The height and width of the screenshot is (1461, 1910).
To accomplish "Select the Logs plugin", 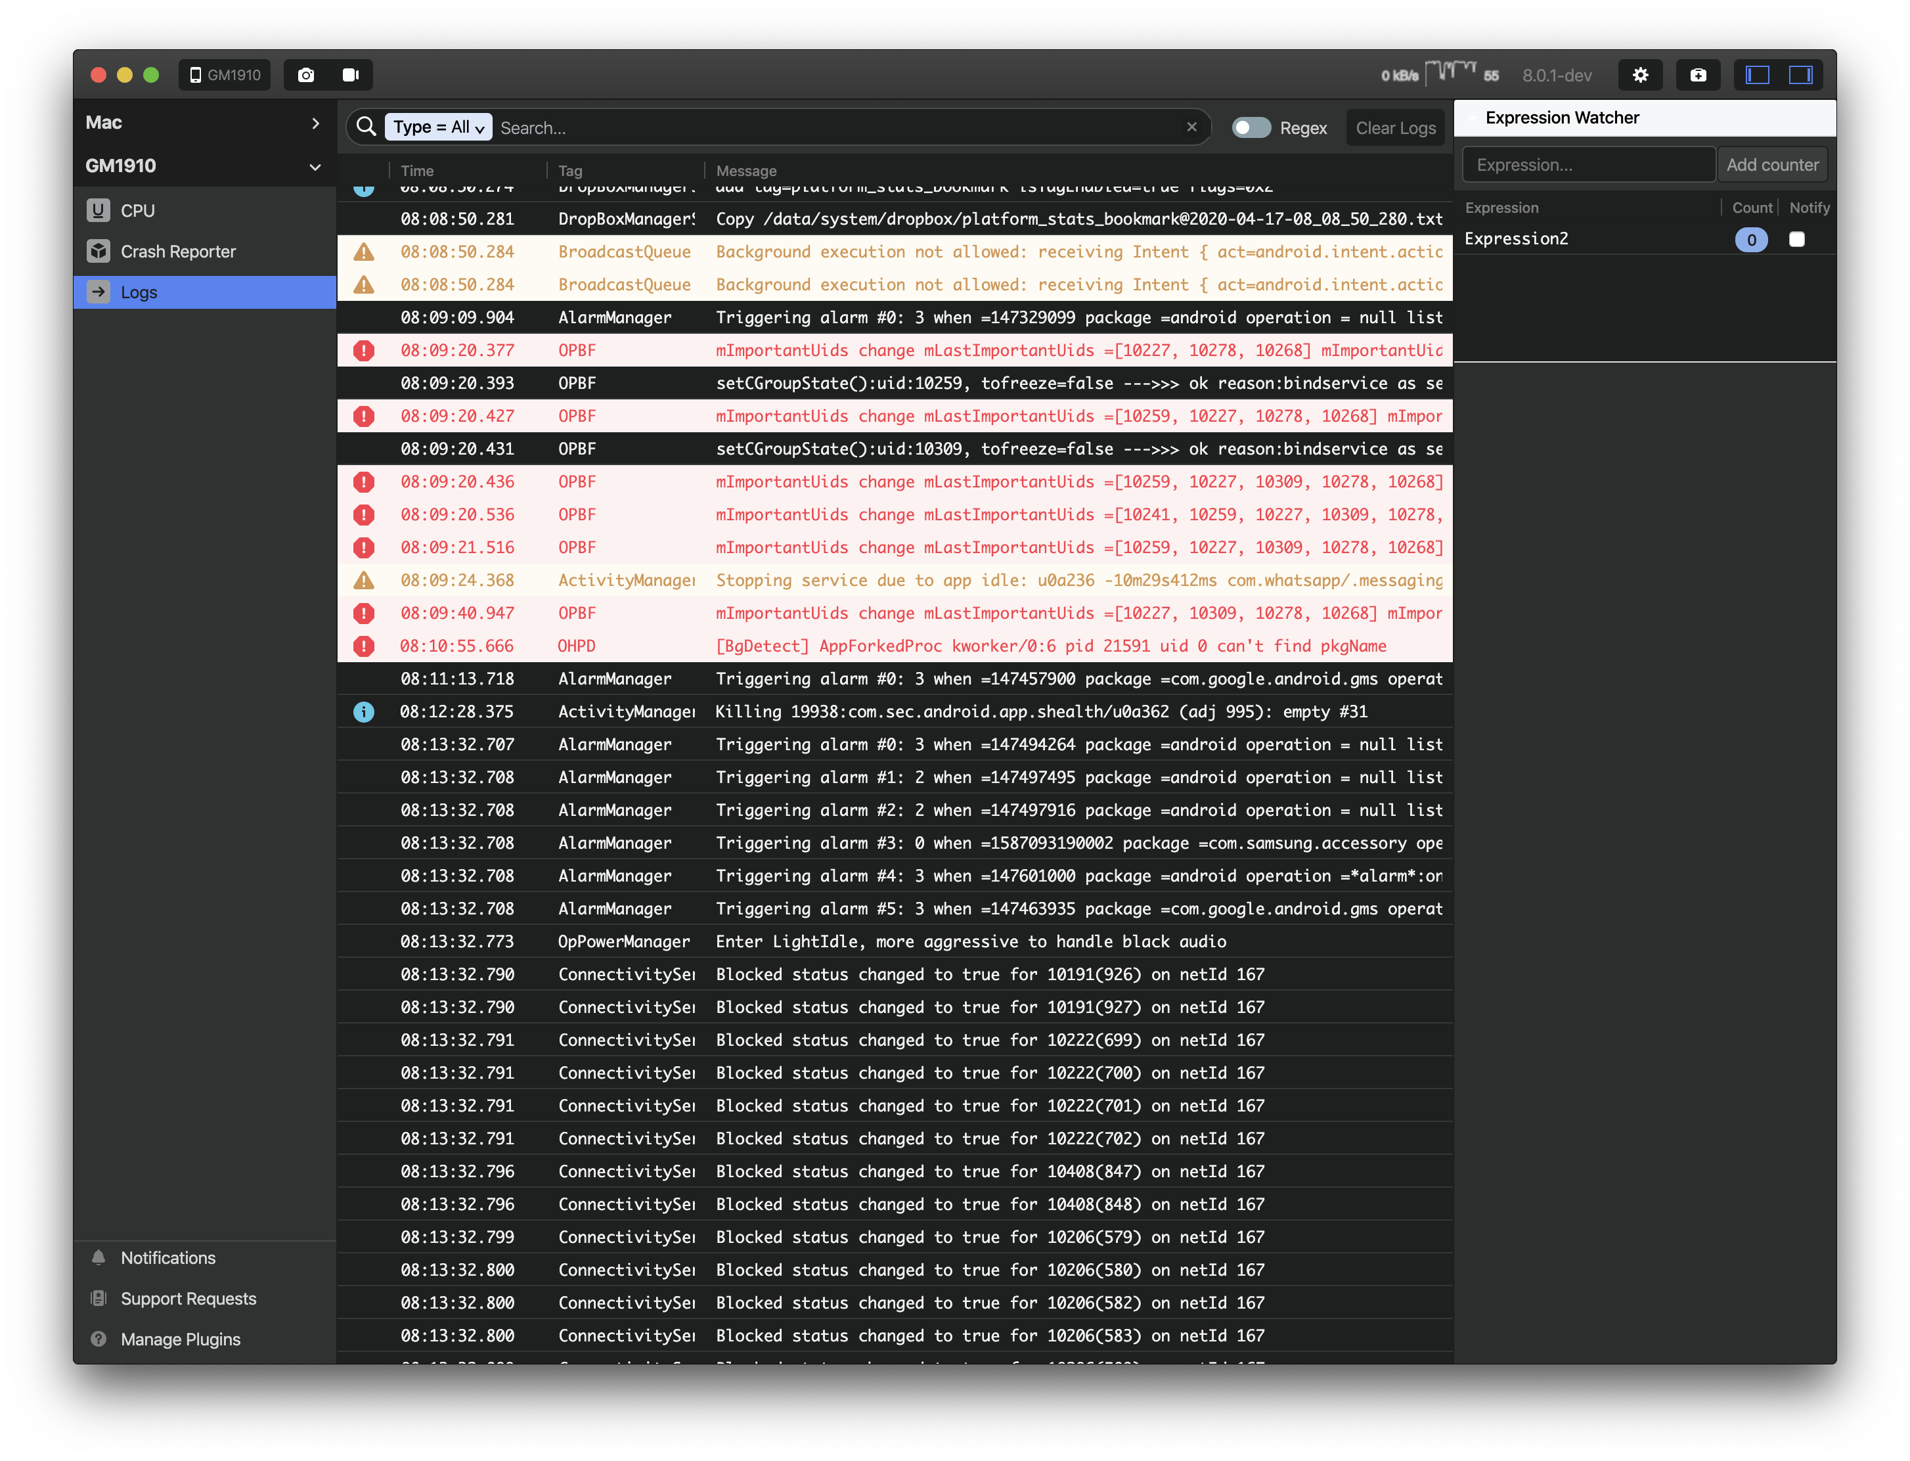I will 204,292.
